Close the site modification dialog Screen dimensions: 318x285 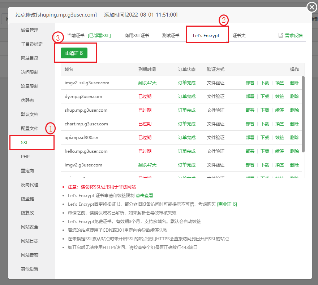pyautogui.click(x=312, y=8)
